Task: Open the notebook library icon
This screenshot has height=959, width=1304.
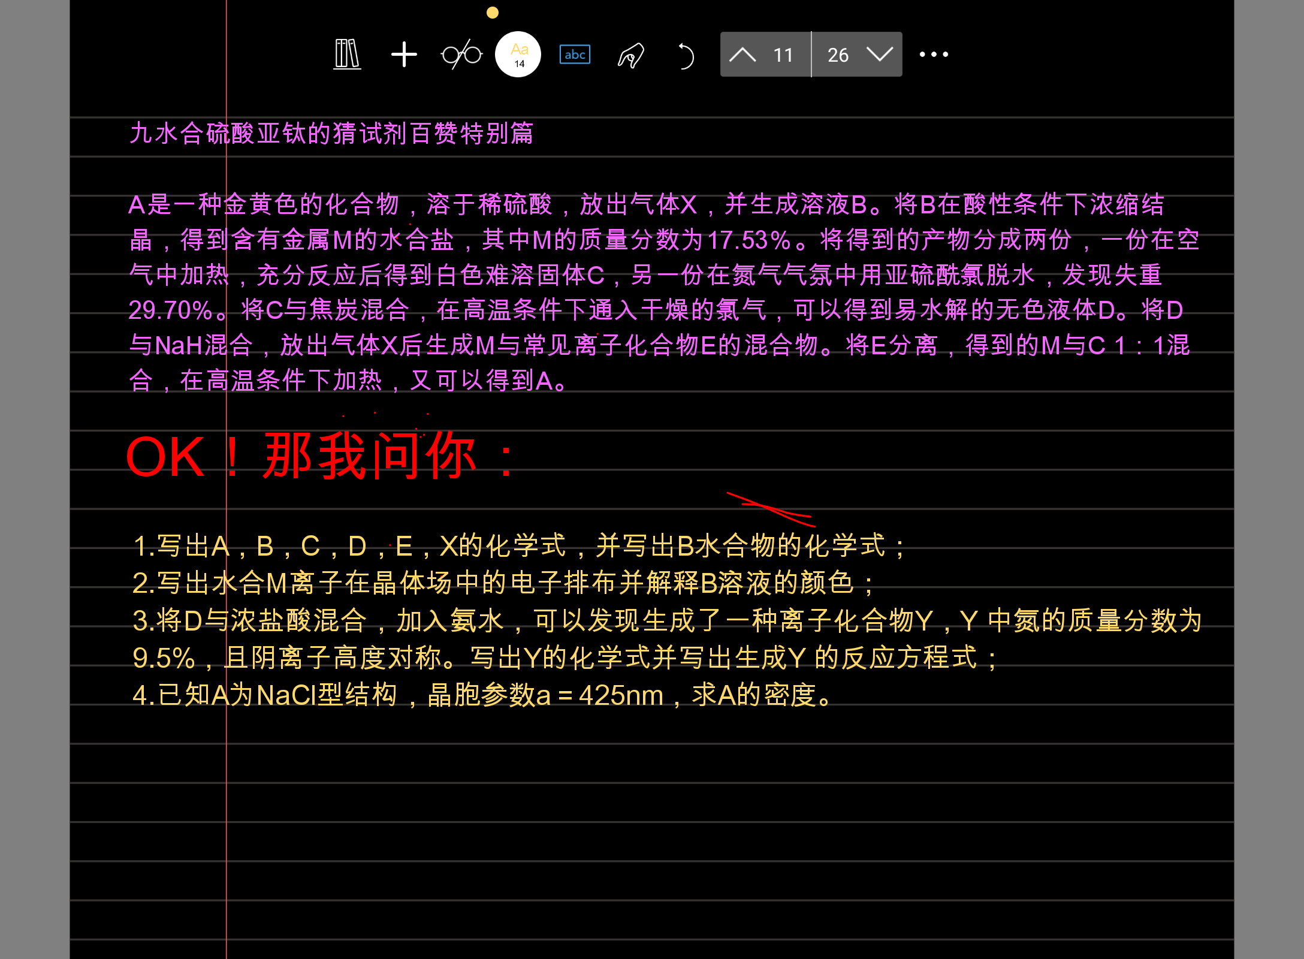Action: click(x=347, y=55)
